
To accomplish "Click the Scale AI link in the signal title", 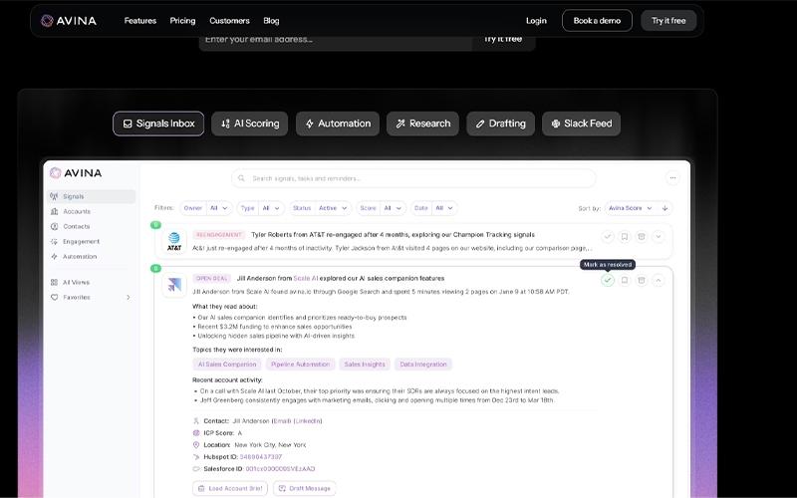I will click(306, 279).
